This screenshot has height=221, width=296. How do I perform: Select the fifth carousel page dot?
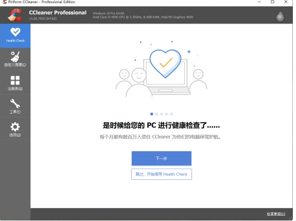pos(171,114)
